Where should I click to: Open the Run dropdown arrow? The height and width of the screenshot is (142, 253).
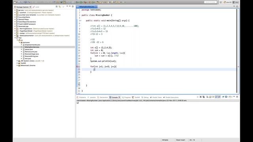click(x=83, y=2)
